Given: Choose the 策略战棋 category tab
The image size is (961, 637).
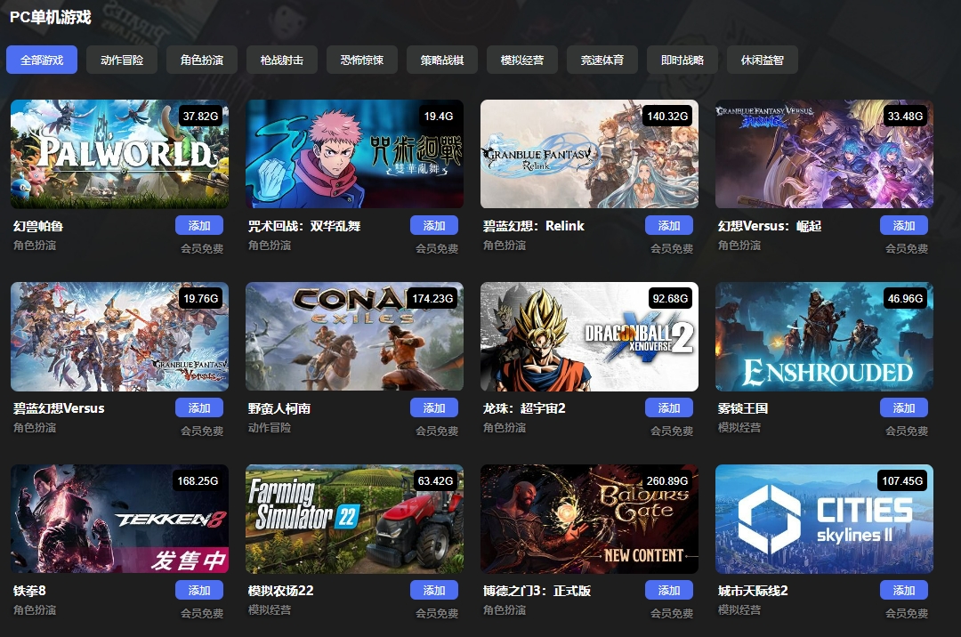Looking at the screenshot, I should pyautogui.click(x=442, y=60).
